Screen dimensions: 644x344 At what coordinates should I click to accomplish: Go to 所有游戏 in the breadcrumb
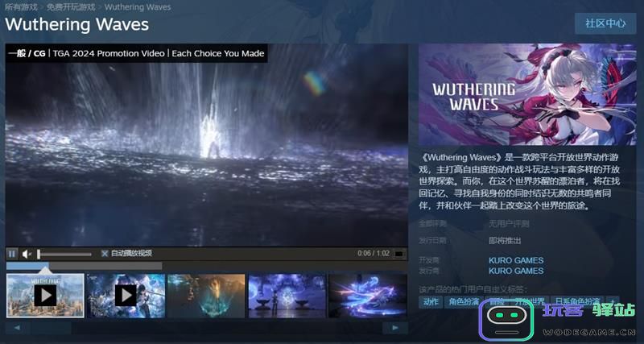pos(21,7)
